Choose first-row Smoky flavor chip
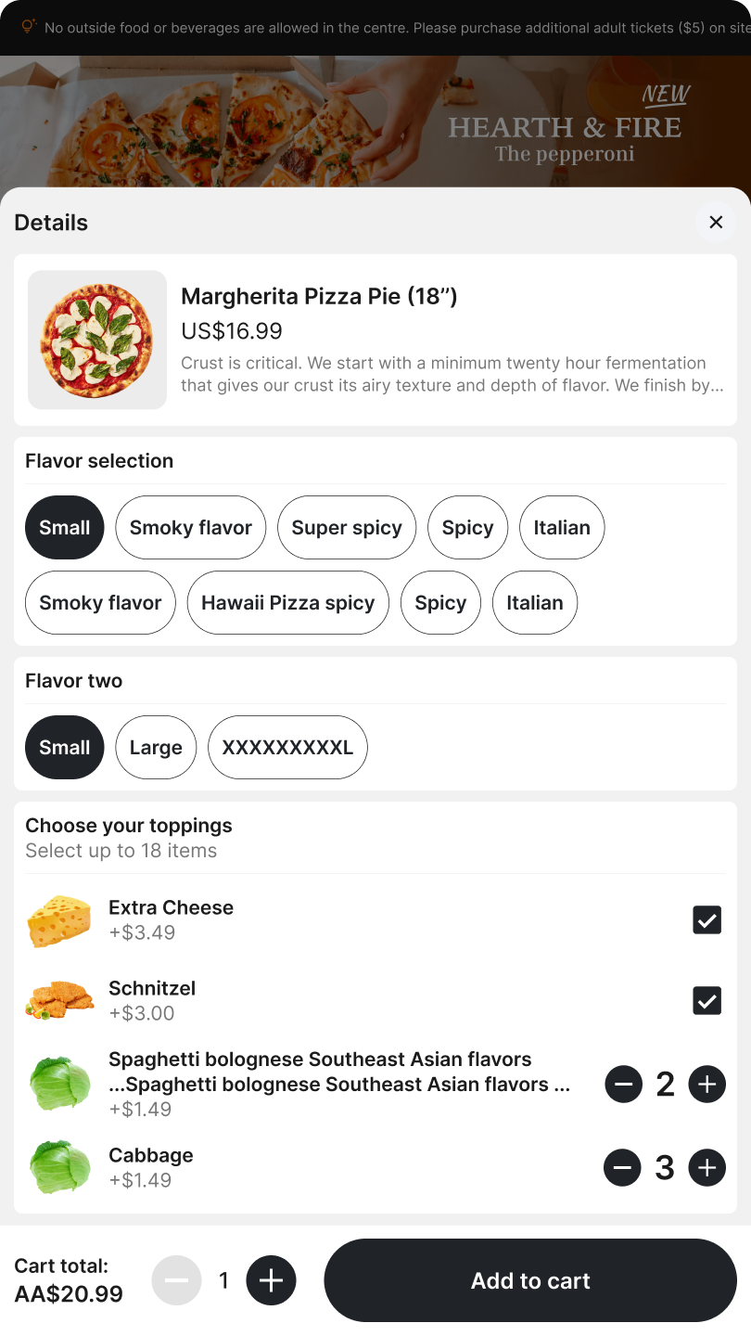Image resolution: width=751 pixels, height=1336 pixels. coord(191,527)
